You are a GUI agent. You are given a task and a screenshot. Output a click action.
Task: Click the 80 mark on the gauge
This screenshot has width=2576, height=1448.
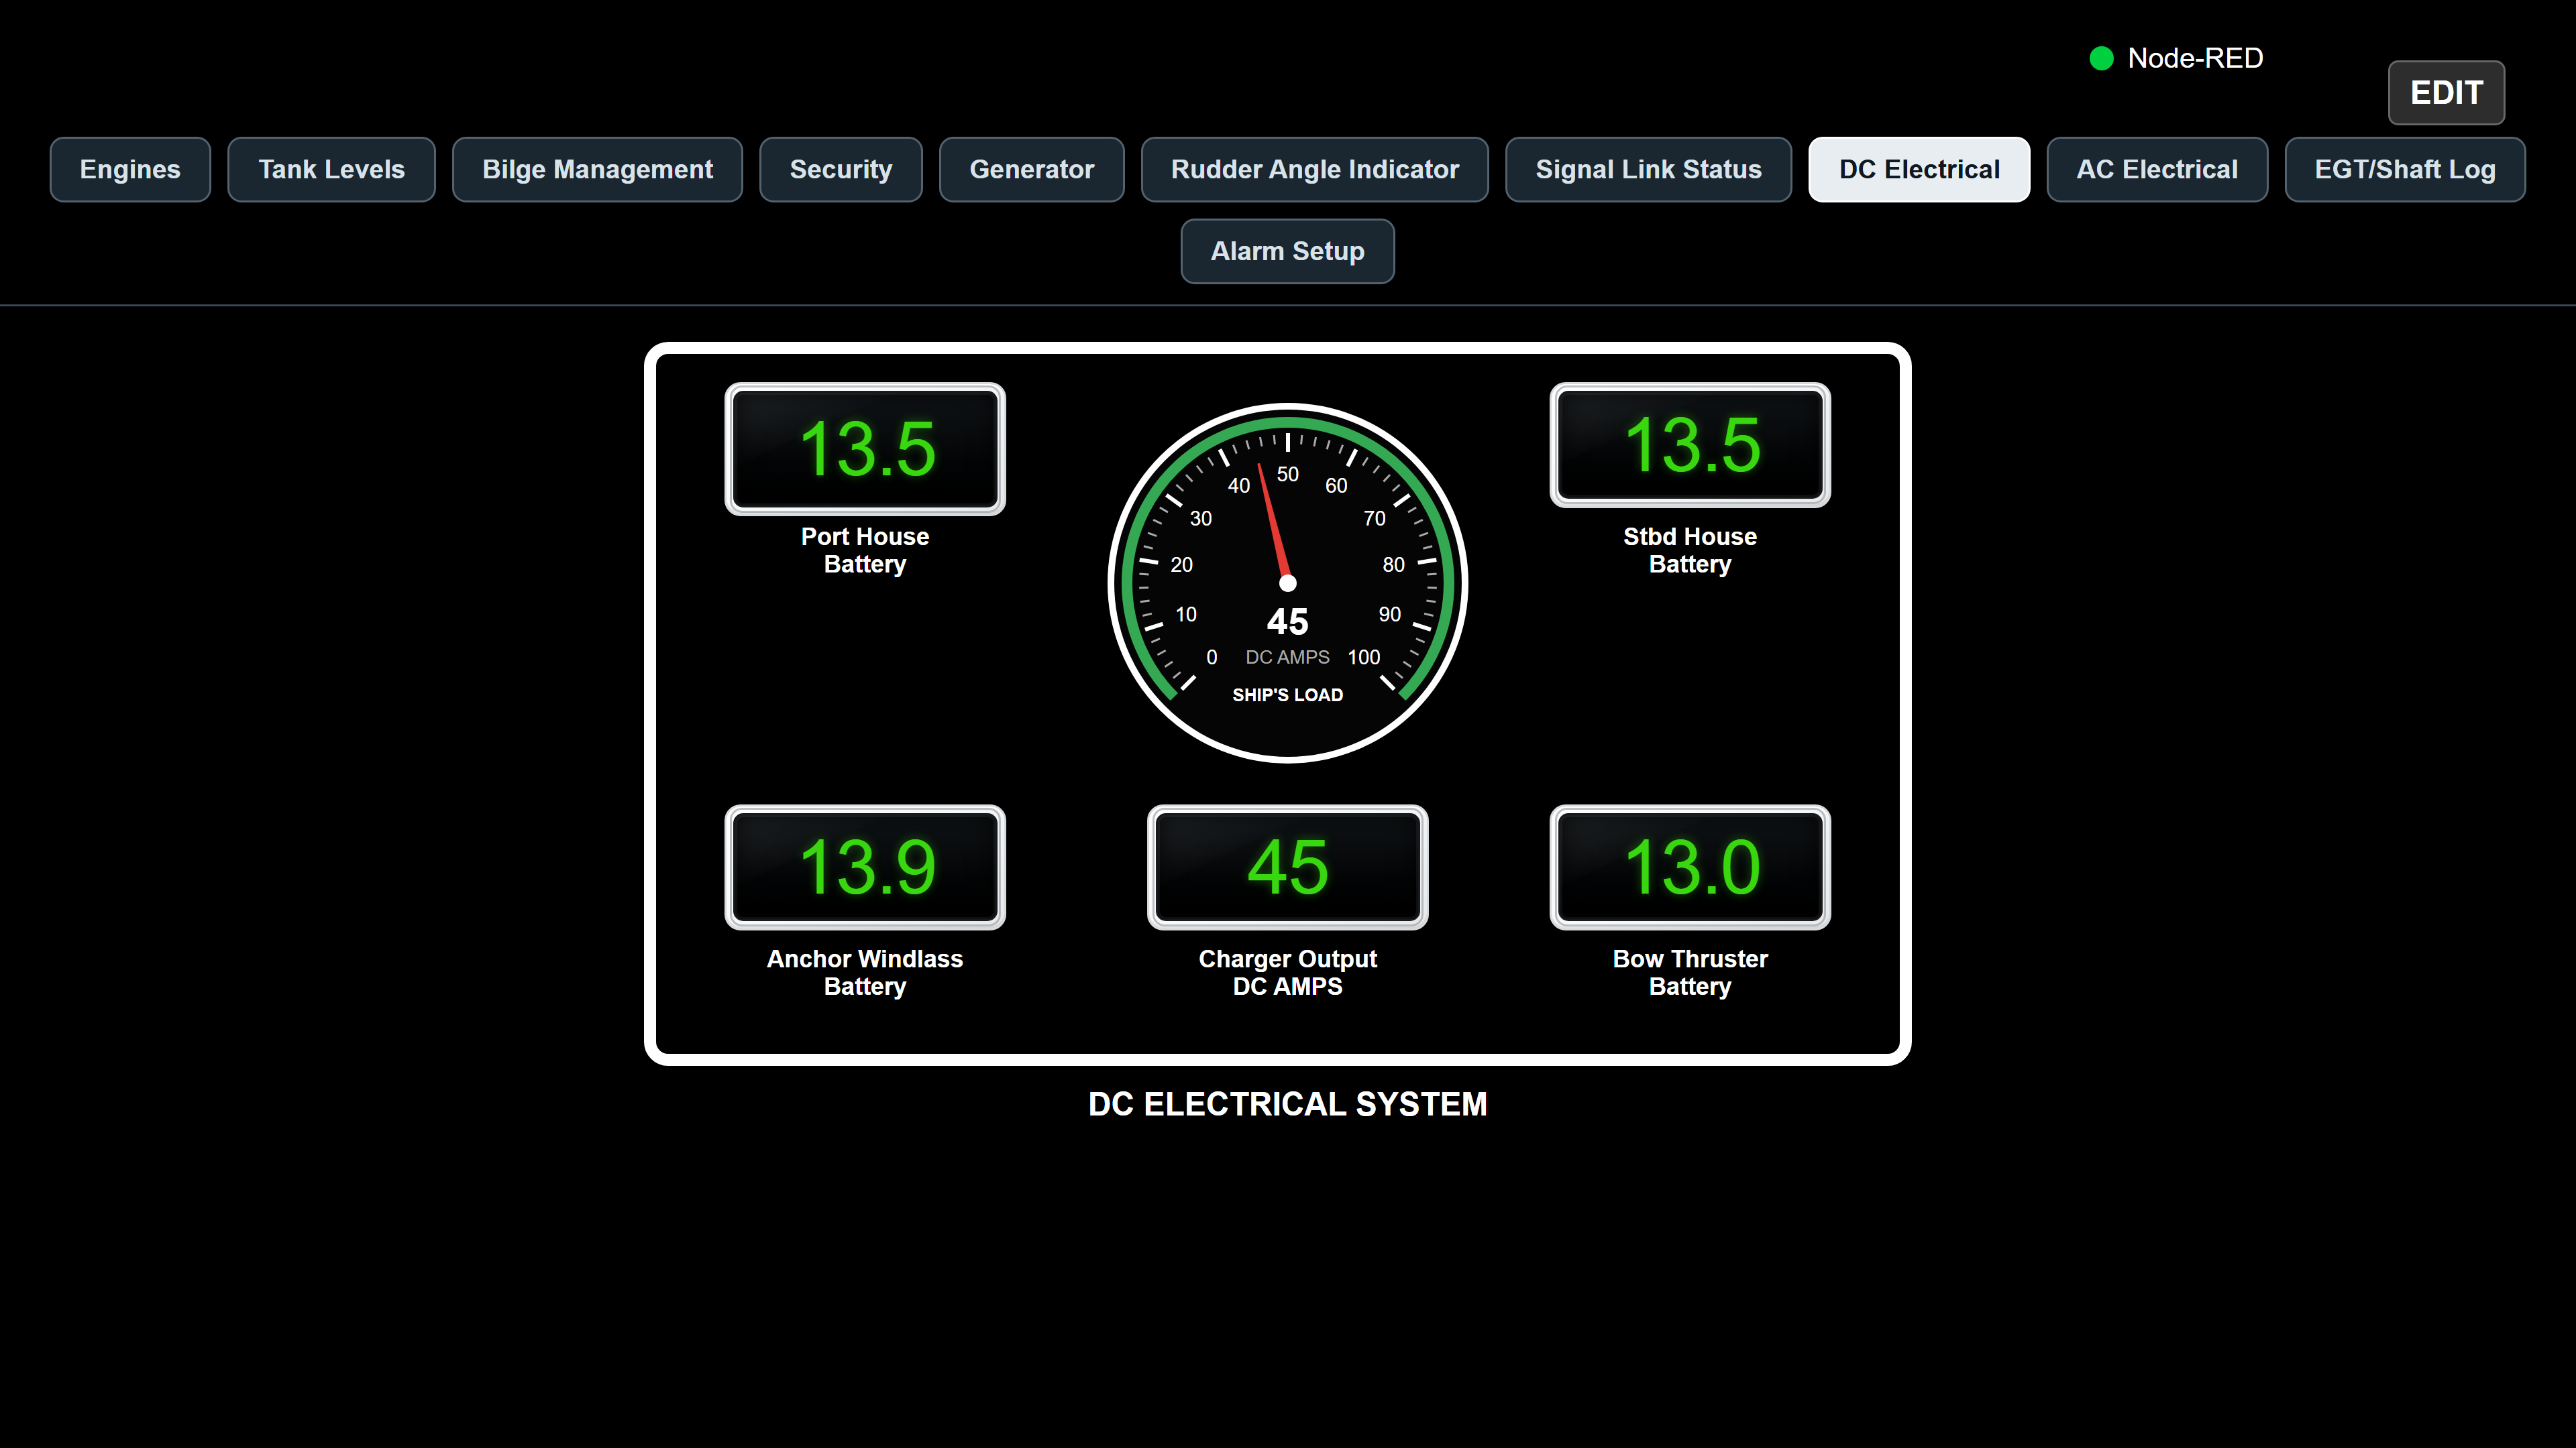tap(1394, 566)
